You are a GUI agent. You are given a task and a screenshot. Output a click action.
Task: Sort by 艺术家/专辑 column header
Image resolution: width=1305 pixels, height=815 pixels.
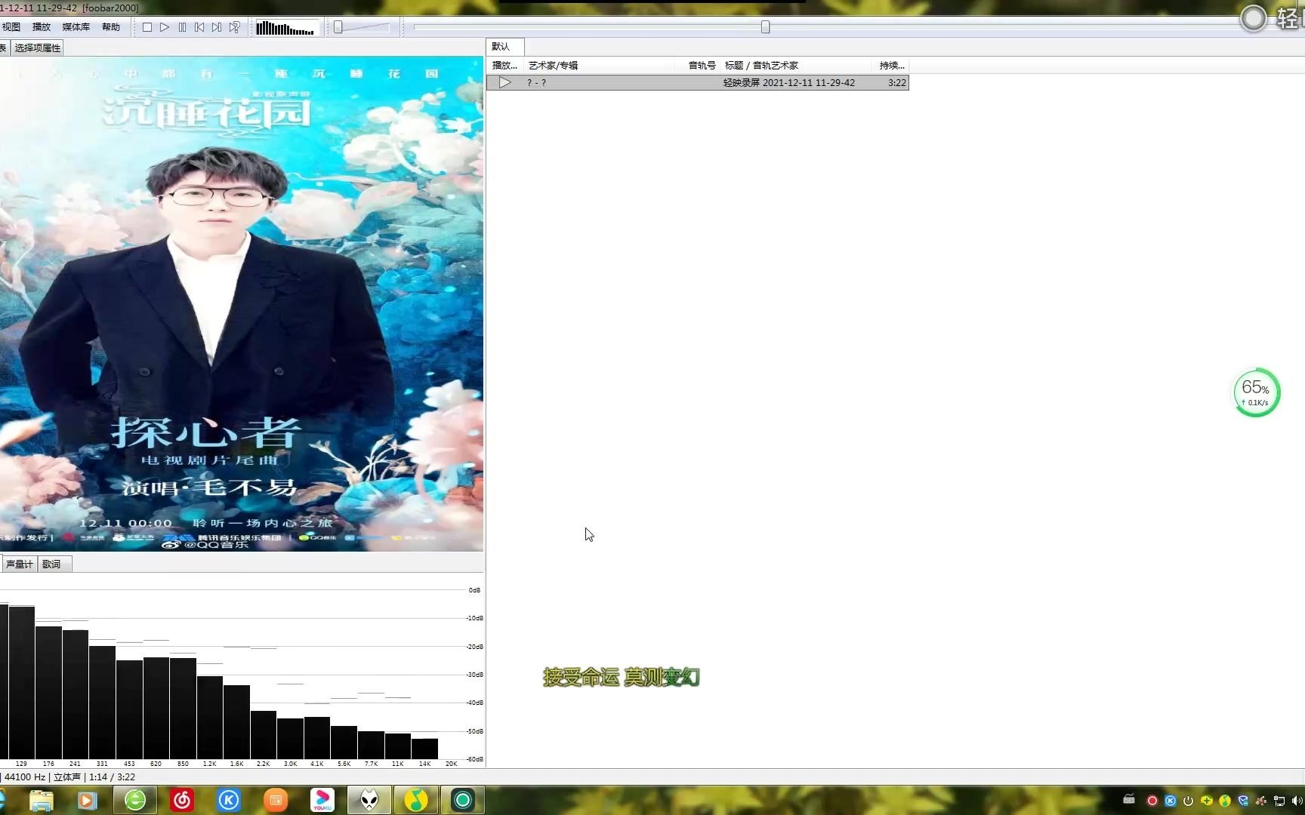click(x=600, y=66)
